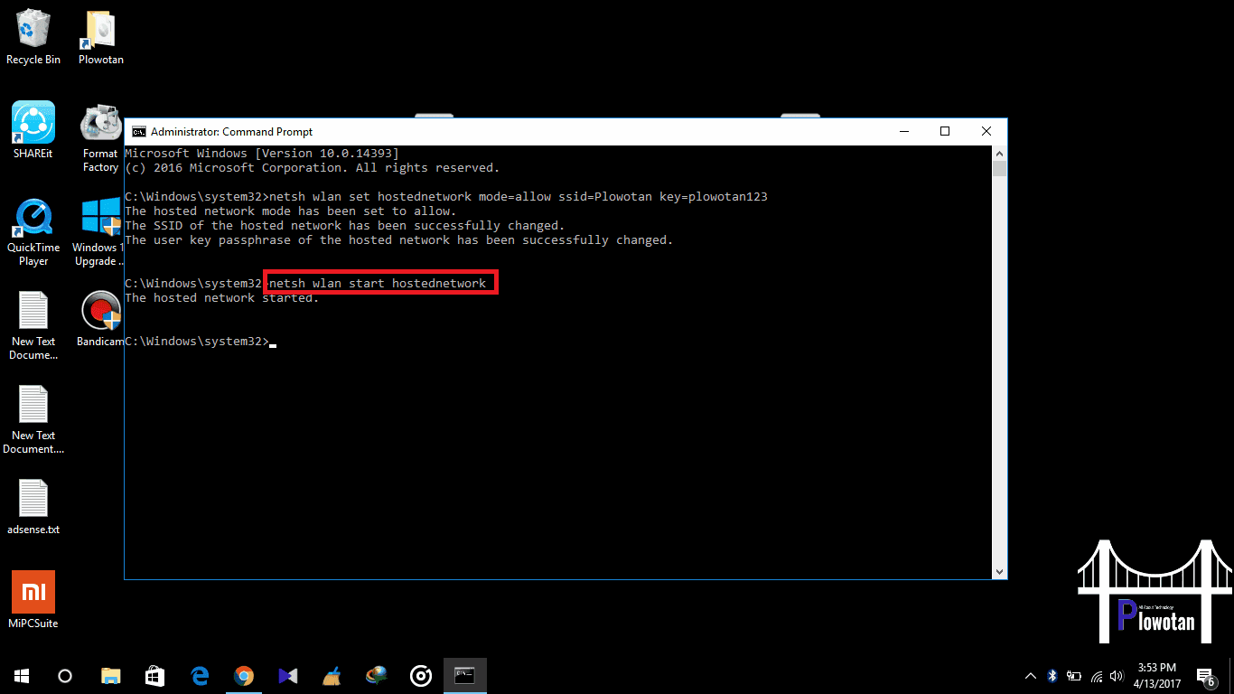Toggle Bluetooth from the system tray
The height and width of the screenshot is (694, 1234).
pos(1052,675)
